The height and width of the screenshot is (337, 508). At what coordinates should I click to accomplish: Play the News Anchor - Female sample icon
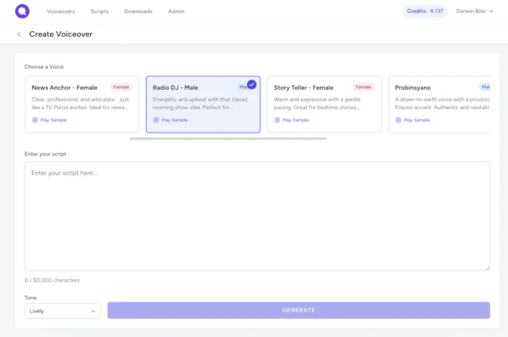35,120
